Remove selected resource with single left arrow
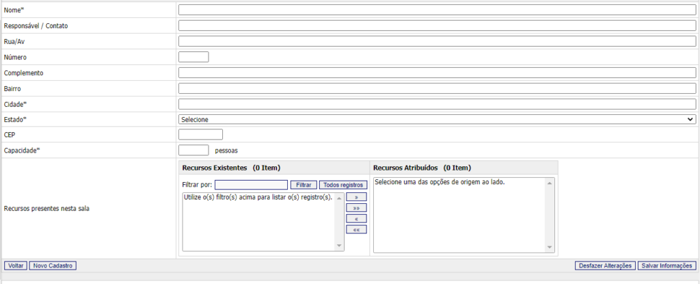The image size is (700, 284). pyautogui.click(x=356, y=218)
